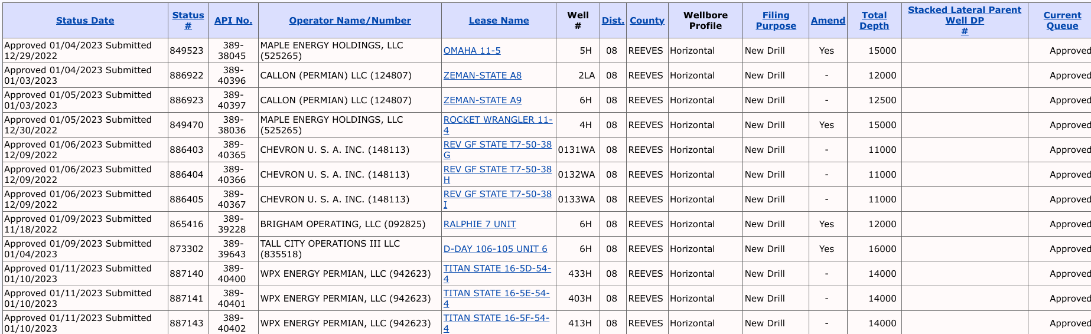Sort by the Dist. column header

tap(613, 21)
